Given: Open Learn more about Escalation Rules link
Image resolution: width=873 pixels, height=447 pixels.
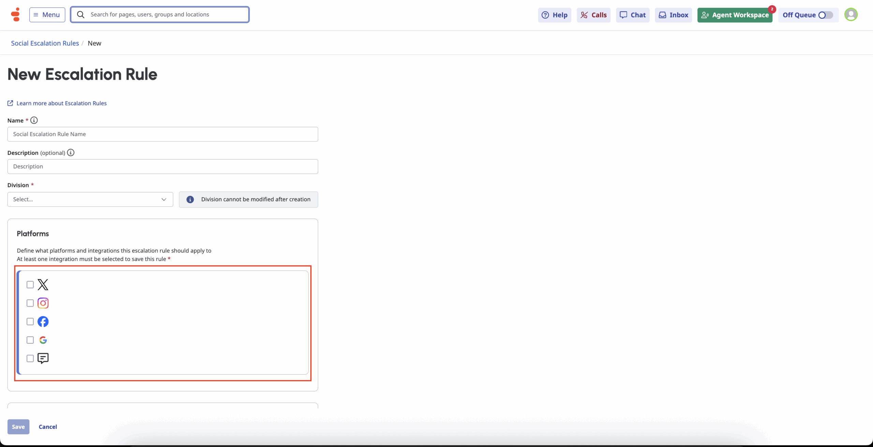Looking at the screenshot, I should tap(61, 103).
